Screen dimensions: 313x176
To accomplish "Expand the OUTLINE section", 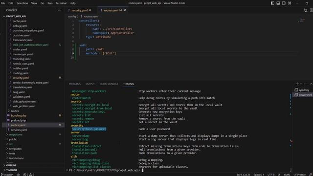I will (x=11, y=165).
